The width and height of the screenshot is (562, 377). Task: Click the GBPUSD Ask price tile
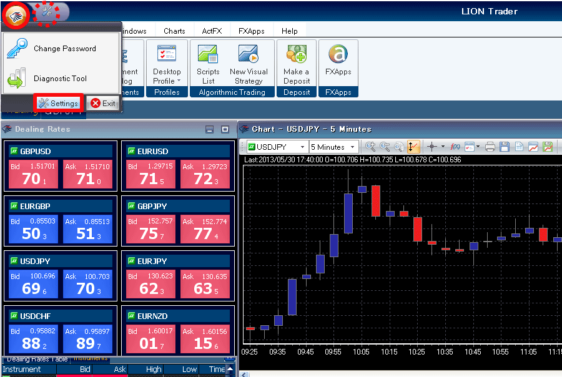pyautogui.click(x=87, y=174)
